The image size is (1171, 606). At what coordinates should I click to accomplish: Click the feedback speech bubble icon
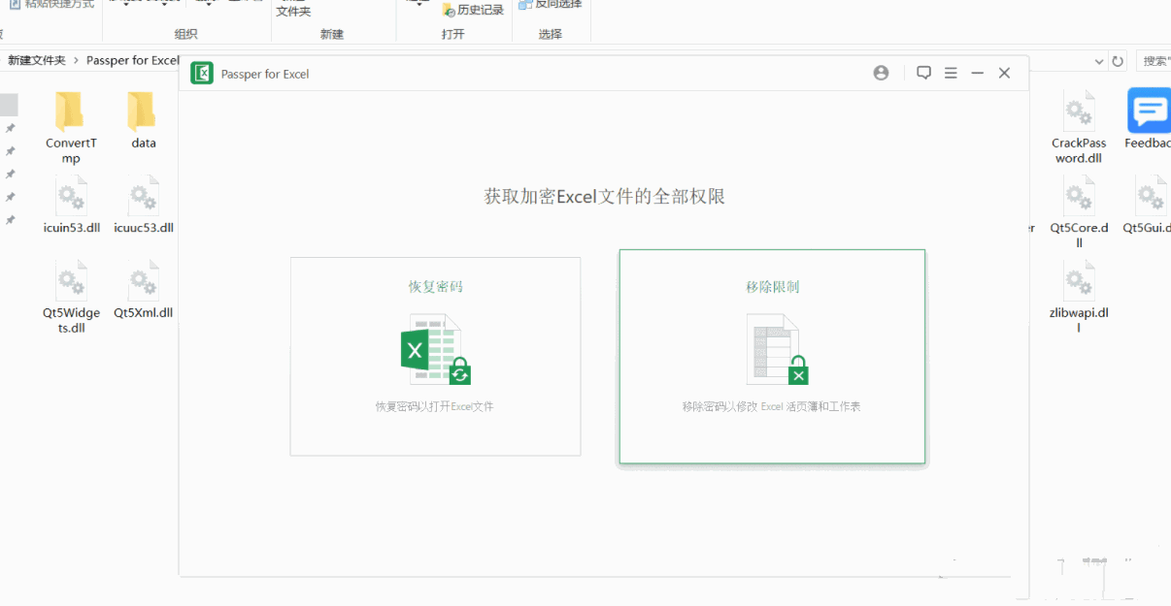[x=923, y=74]
